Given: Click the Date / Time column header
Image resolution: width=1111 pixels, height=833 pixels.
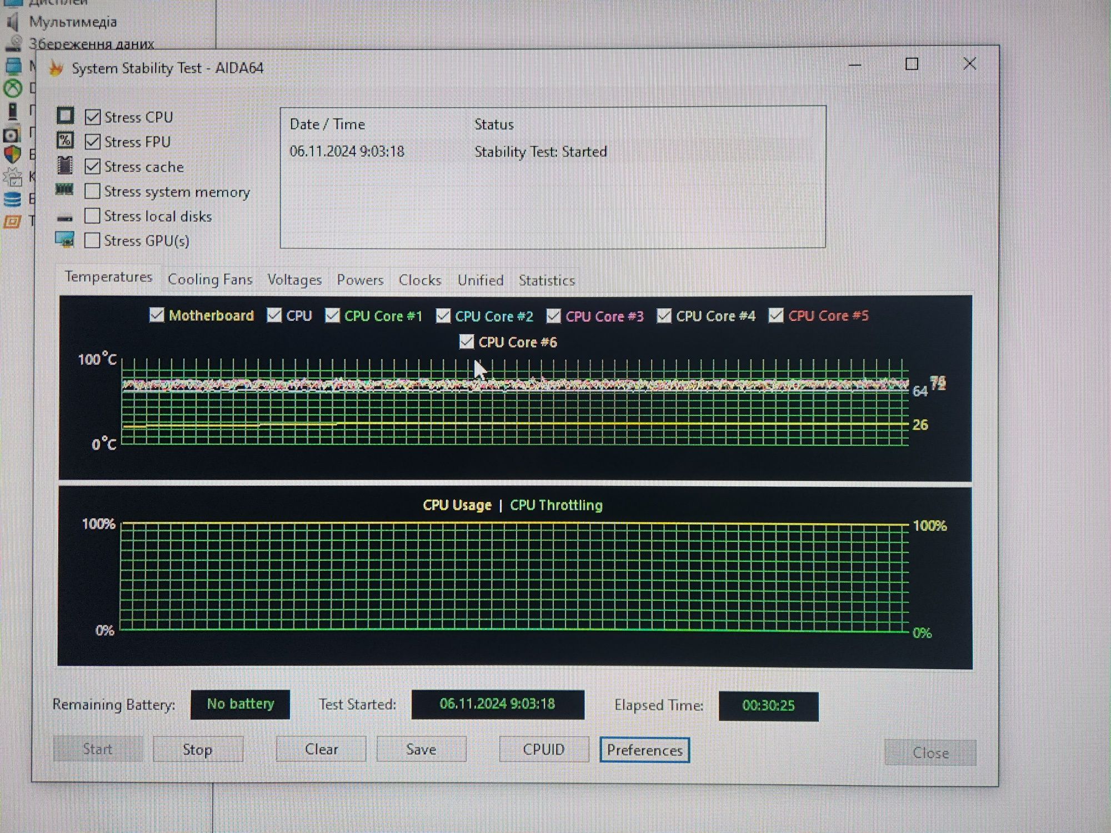Looking at the screenshot, I should tap(327, 124).
